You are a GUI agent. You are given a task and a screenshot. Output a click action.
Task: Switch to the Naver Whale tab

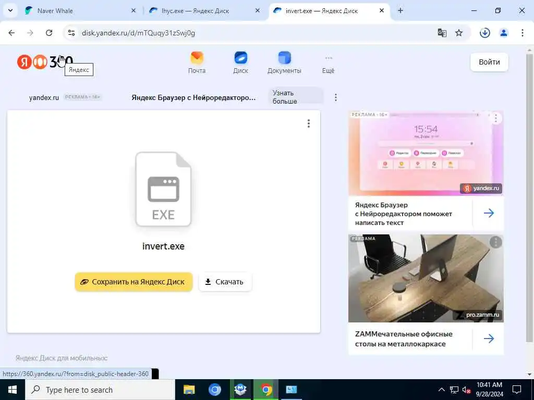coord(80,10)
